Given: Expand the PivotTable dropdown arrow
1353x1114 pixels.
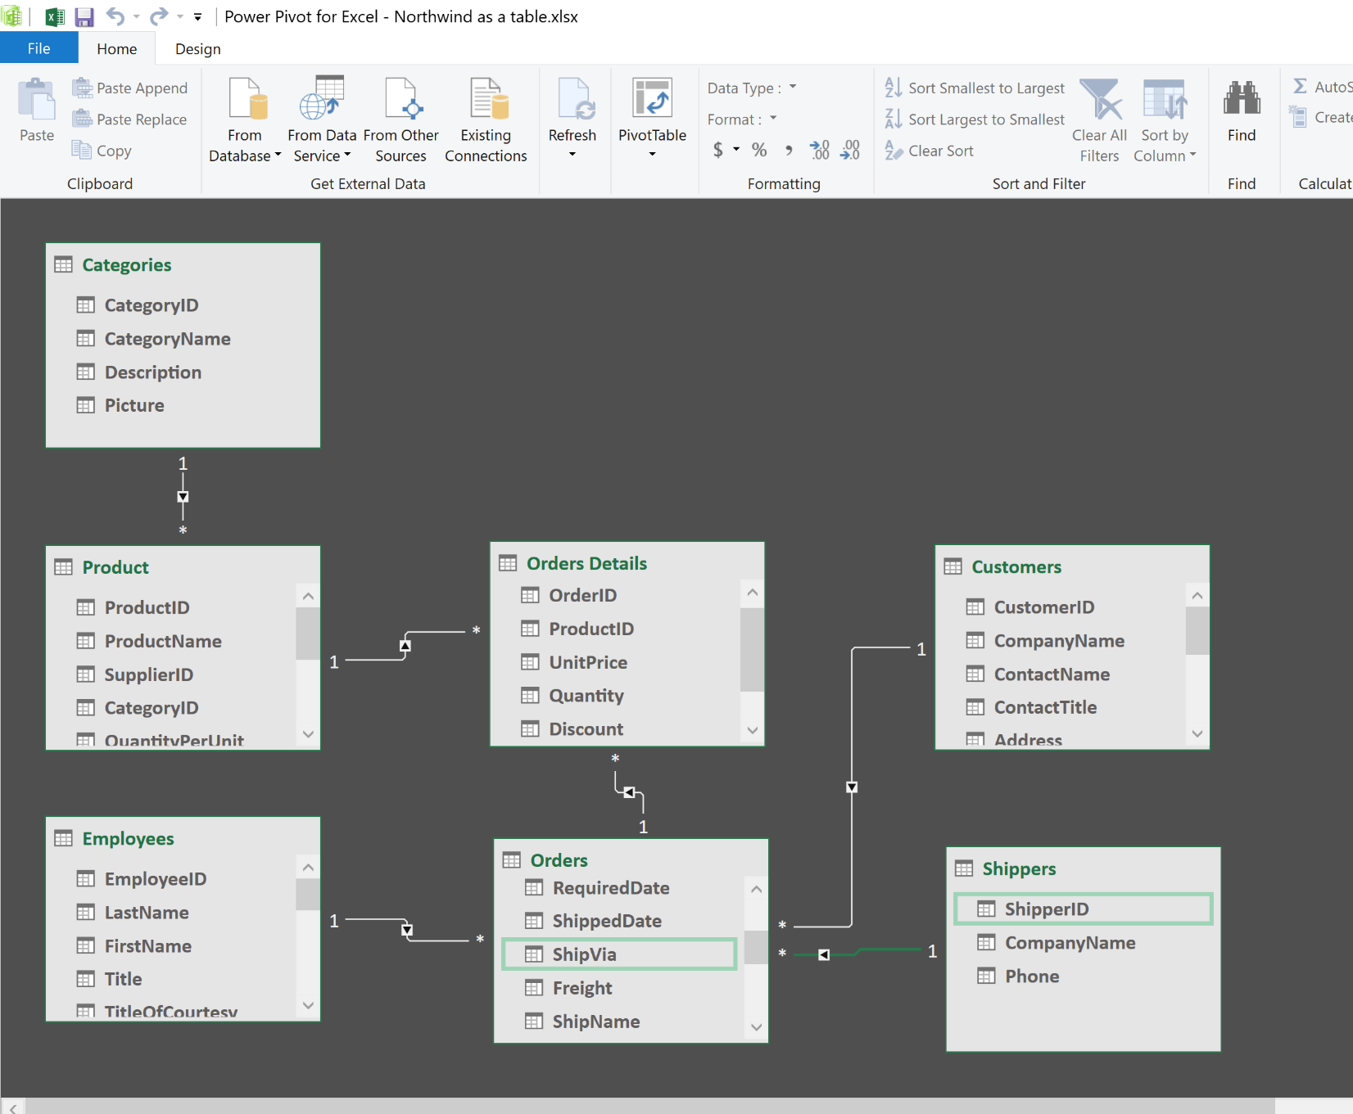Looking at the screenshot, I should coord(653,155).
